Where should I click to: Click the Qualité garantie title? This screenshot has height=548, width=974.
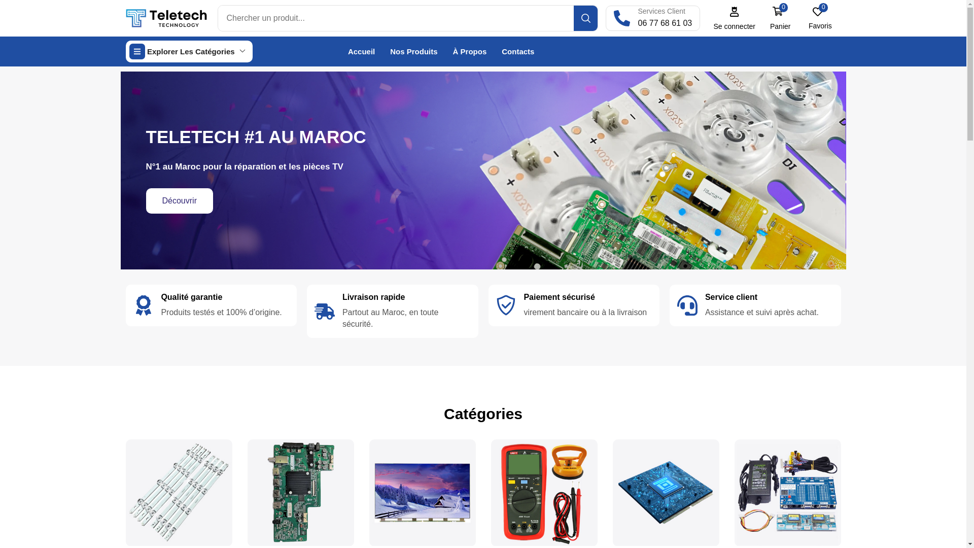192,297
